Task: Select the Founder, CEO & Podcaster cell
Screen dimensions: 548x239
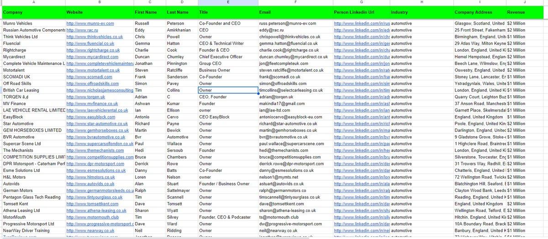Action: (x=228, y=218)
